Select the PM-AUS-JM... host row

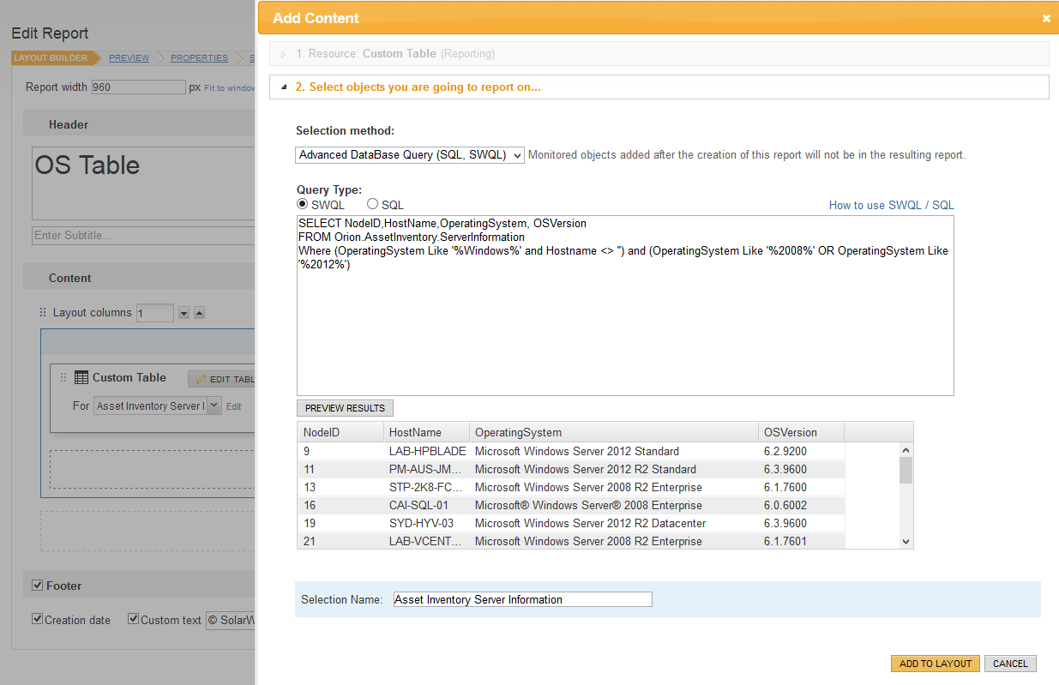click(x=571, y=469)
